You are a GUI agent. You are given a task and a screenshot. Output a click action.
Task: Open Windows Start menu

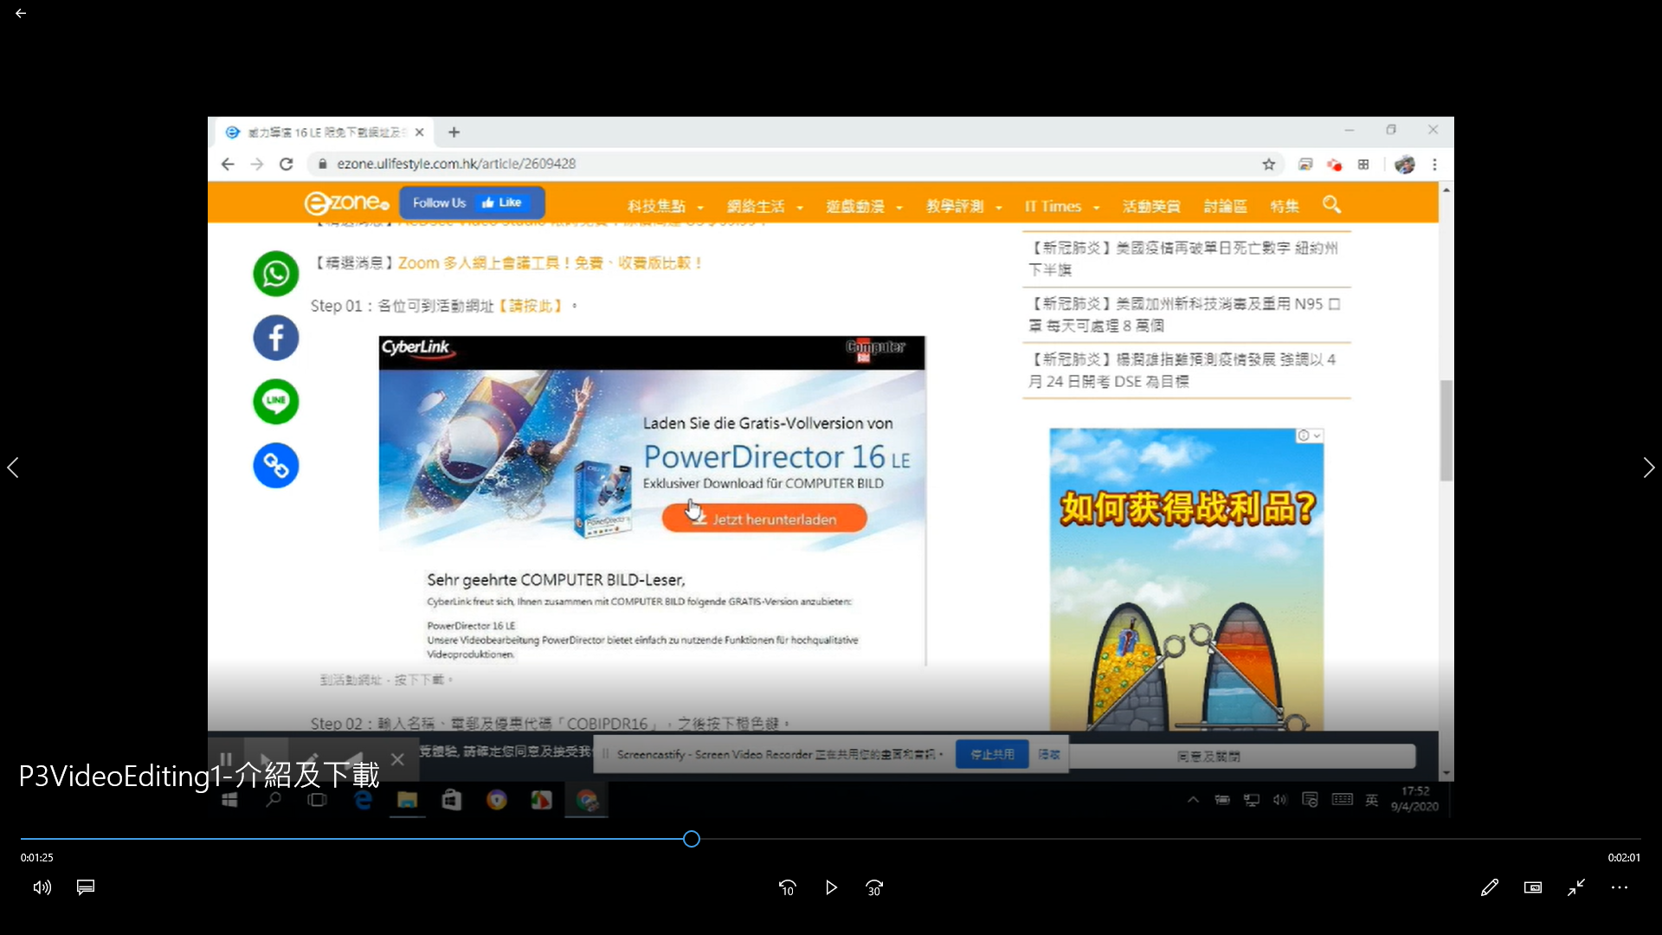coord(229,801)
